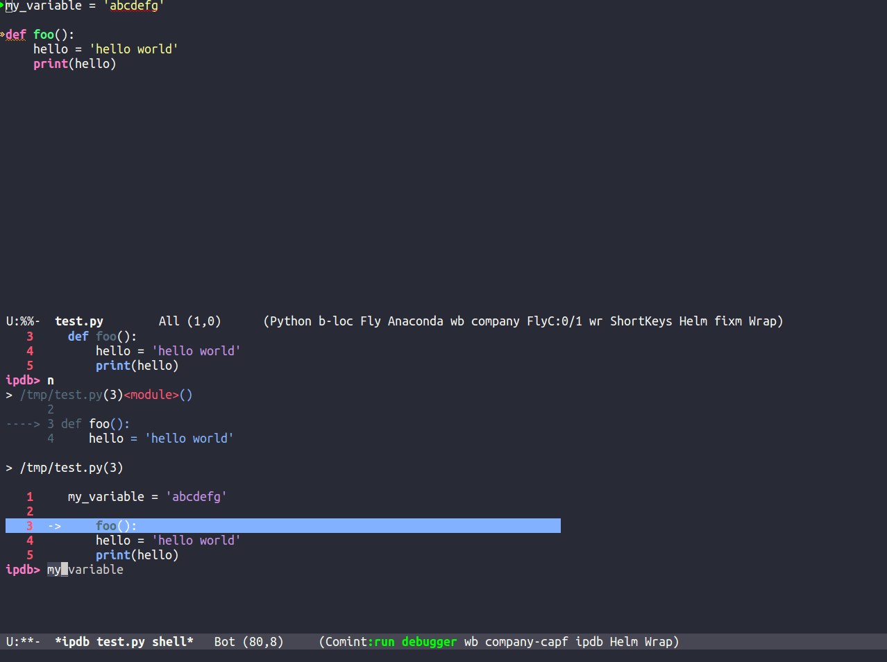Click the Helm indicator in the test.py mode line
Viewport: 887px width, 662px height.
(692, 321)
